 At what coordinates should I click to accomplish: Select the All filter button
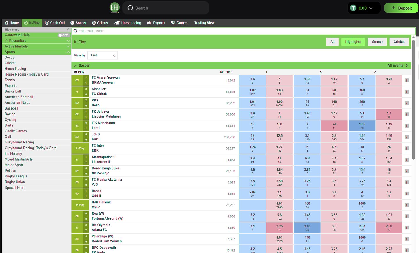click(332, 42)
